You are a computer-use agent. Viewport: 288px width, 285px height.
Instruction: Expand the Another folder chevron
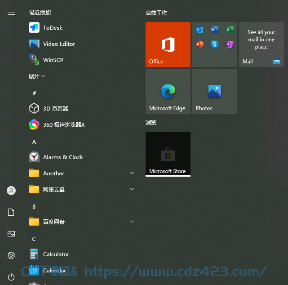point(132,173)
